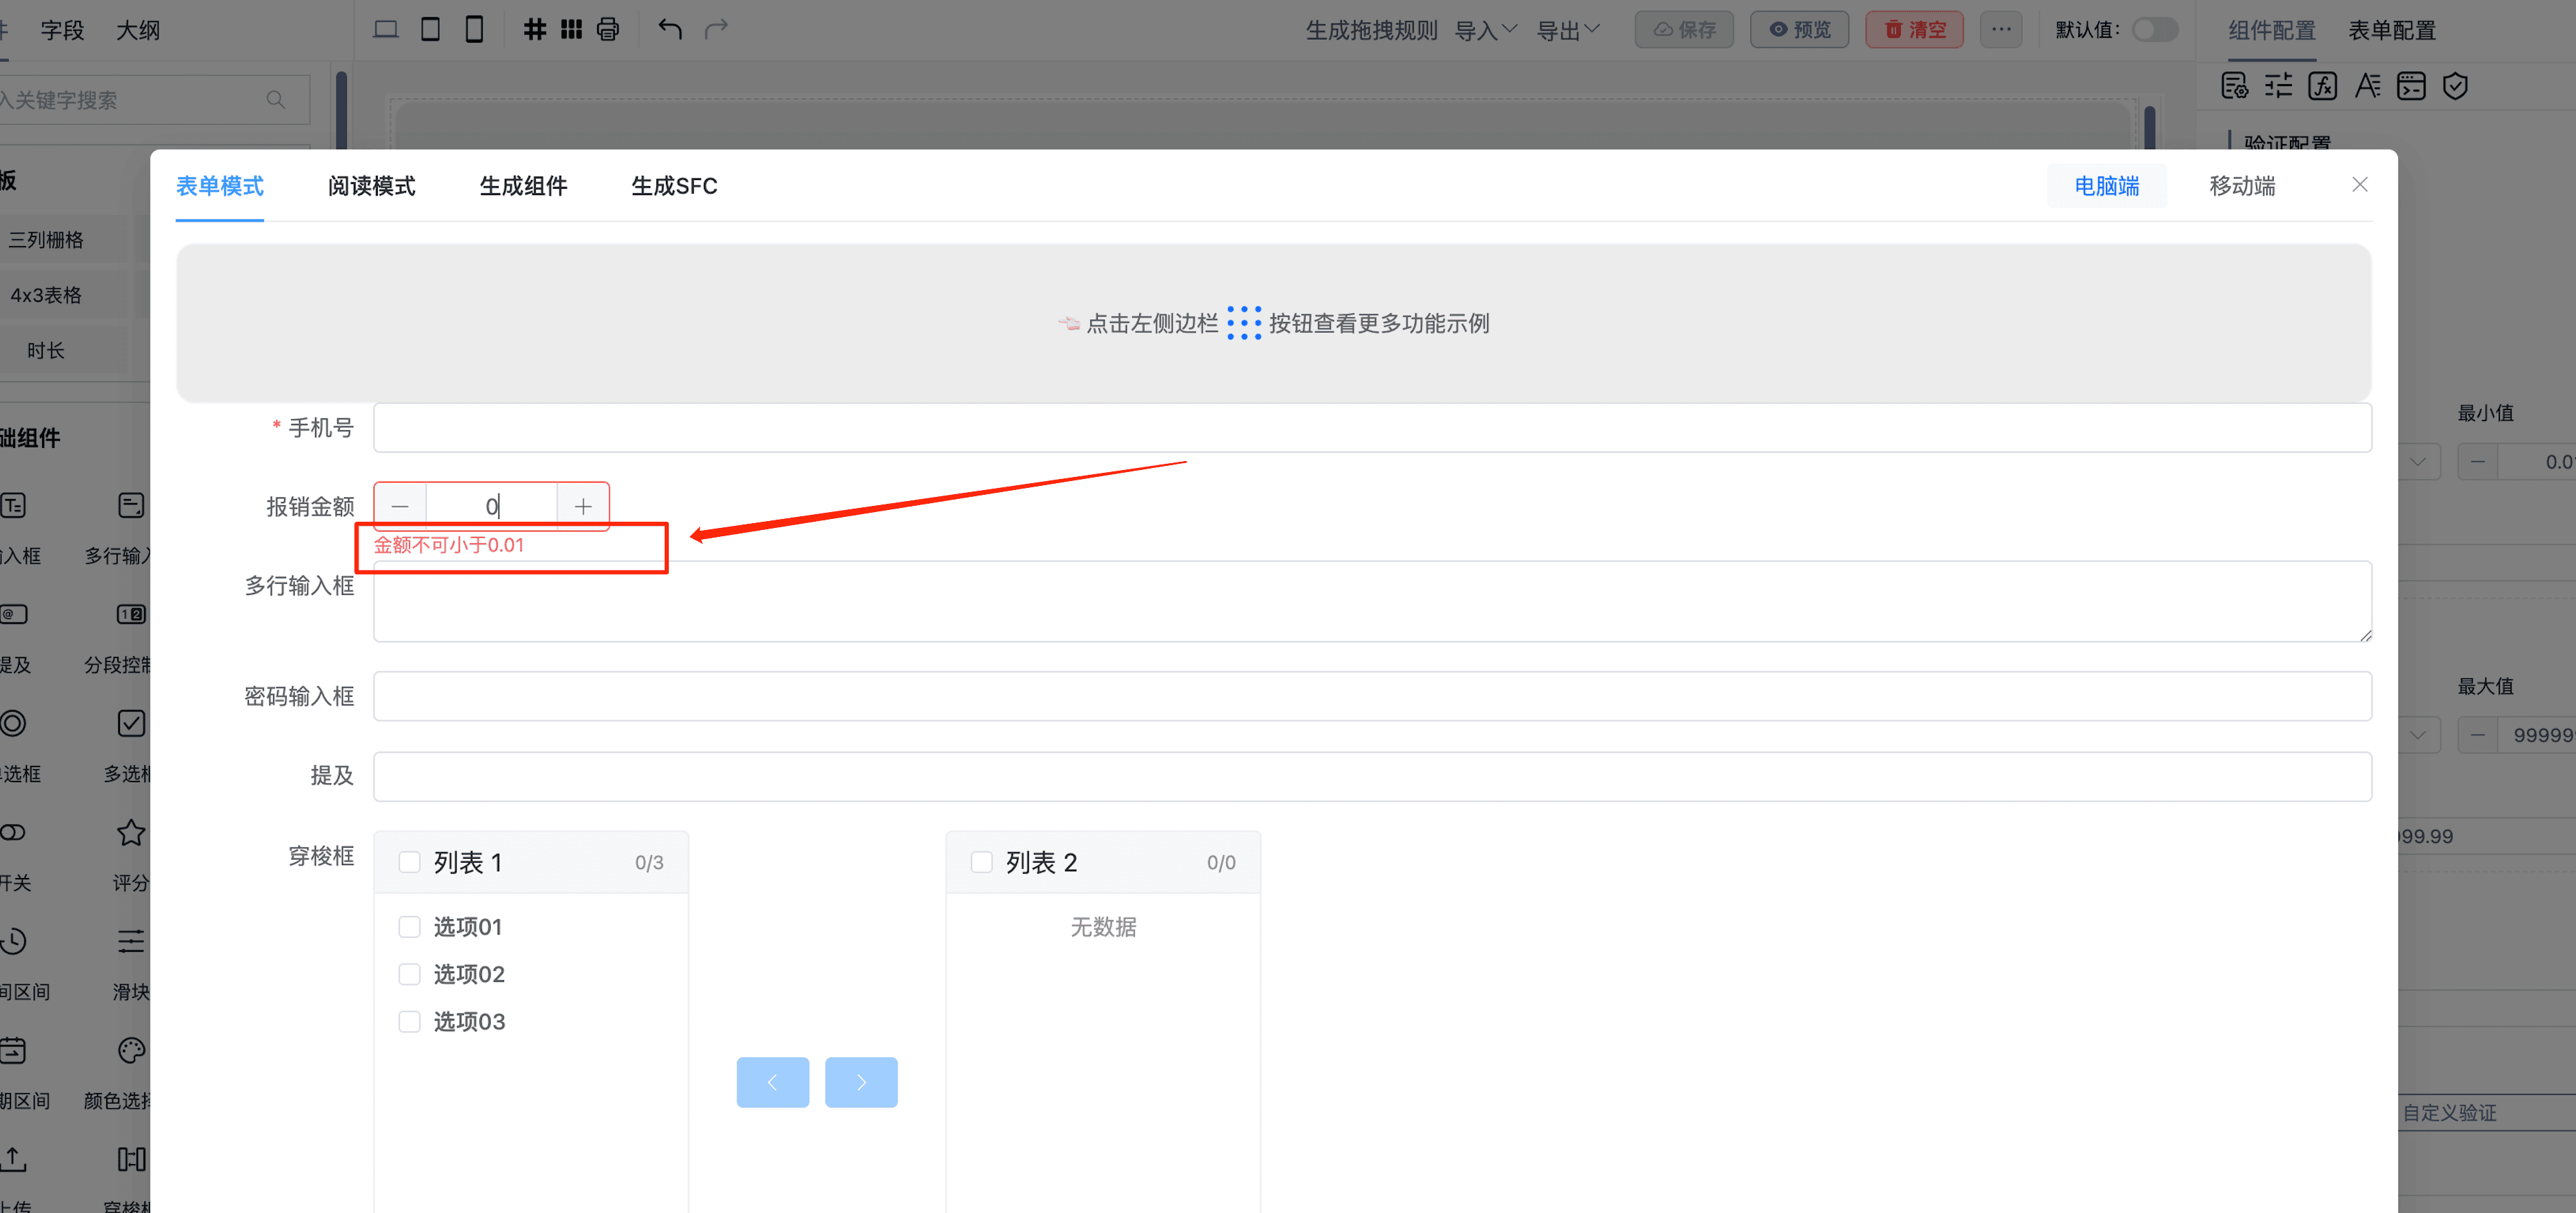Check the 选项01 checkbox
Viewport: 2576px width, 1213px height.
coord(409,926)
